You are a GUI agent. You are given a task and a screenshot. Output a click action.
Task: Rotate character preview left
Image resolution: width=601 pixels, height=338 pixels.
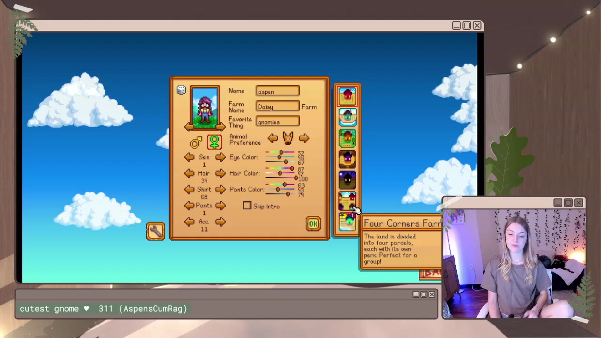pyautogui.click(x=188, y=127)
